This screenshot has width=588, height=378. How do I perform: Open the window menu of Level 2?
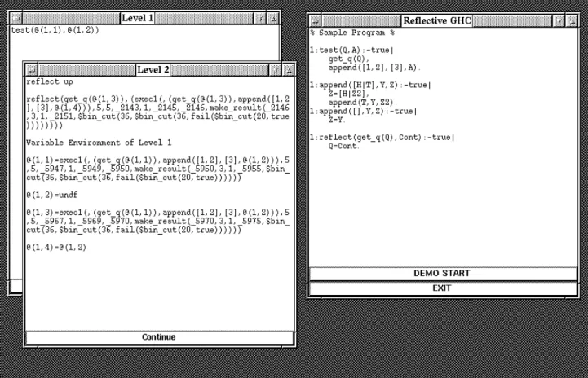coord(32,70)
